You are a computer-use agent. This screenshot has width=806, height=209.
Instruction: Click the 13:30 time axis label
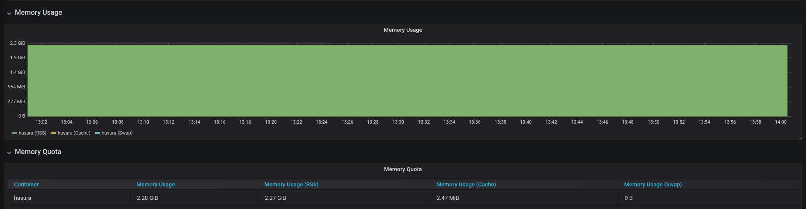(398, 122)
